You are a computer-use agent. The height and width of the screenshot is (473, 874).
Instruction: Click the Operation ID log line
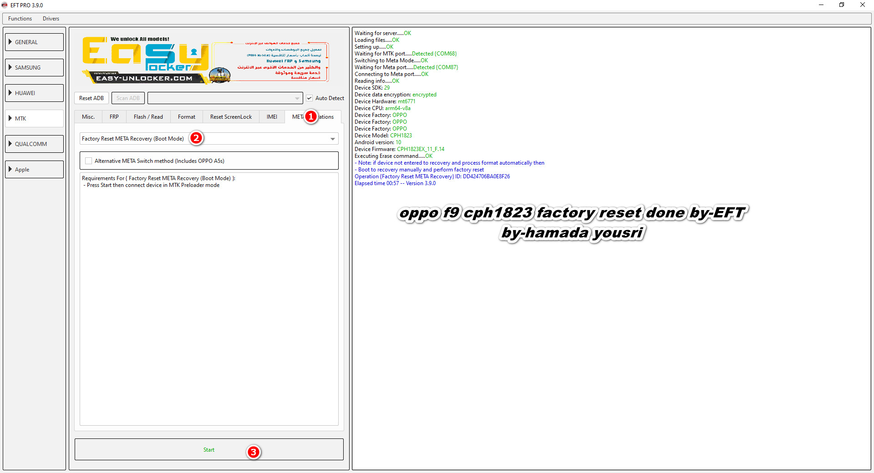[x=432, y=176]
